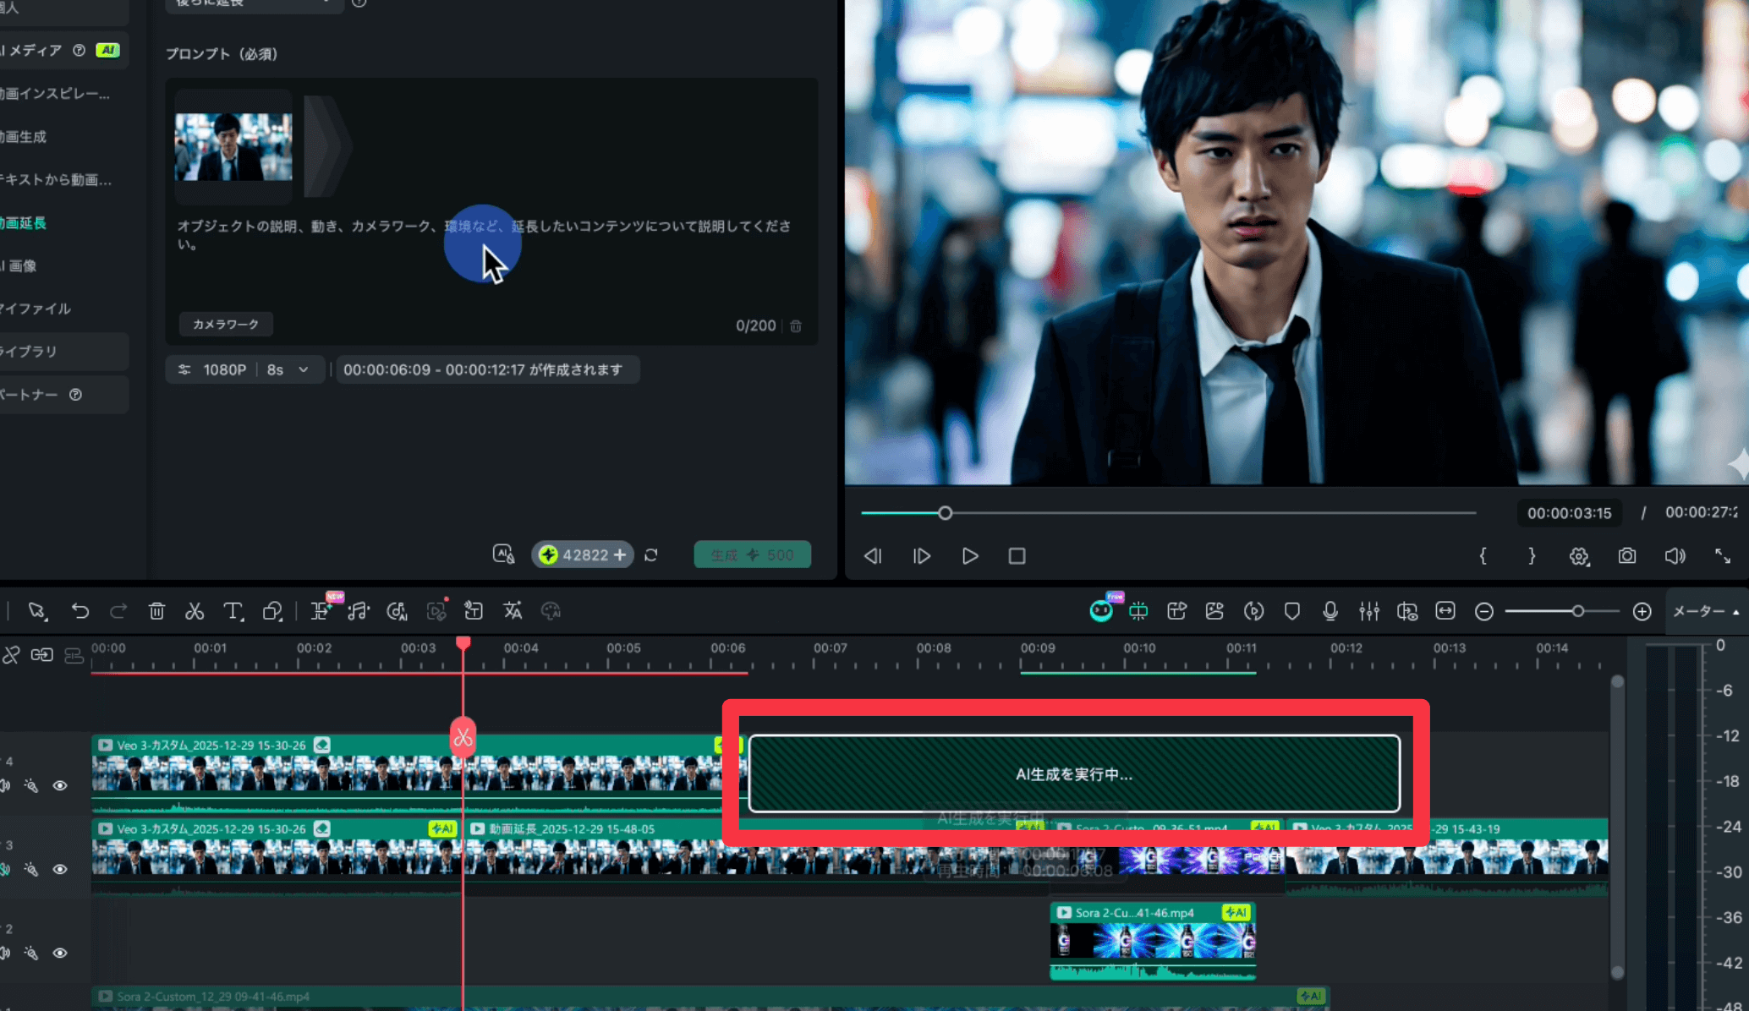Screen dimensions: 1749x1011
Task: Select the scissors split tool
Action: coord(195,610)
